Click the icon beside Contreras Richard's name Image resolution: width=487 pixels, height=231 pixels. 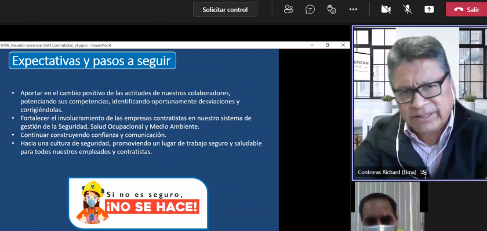point(424,172)
